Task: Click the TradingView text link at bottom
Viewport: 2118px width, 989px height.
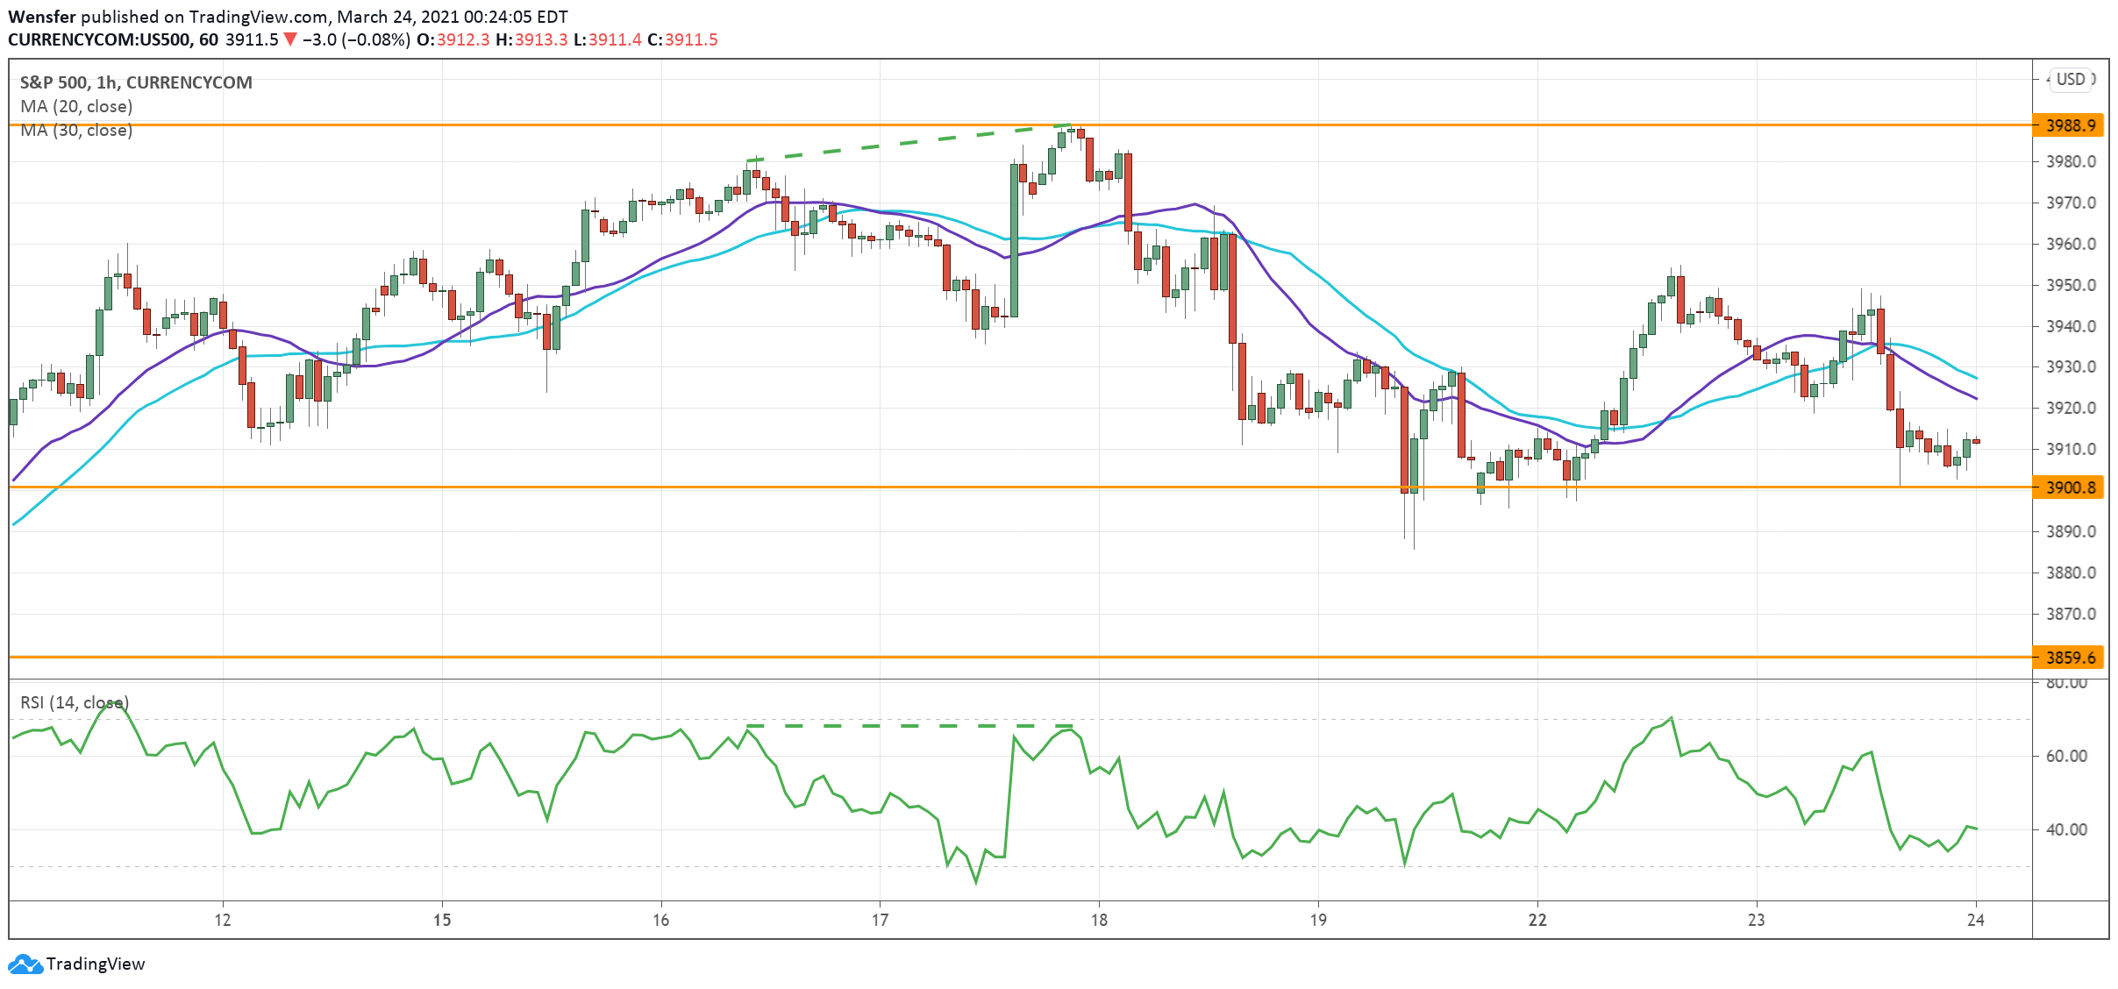Action: click(x=95, y=964)
